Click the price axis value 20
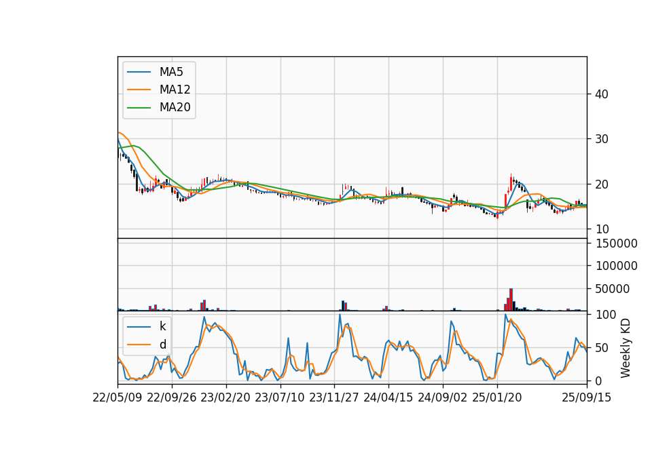 601,184
